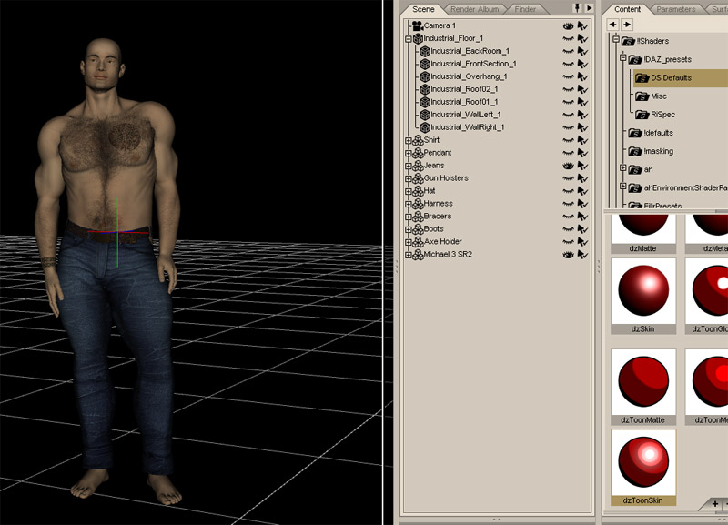The image size is (728, 525).
Task: Click the Misc folder icon
Action: pyautogui.click(x=642, y=96)
